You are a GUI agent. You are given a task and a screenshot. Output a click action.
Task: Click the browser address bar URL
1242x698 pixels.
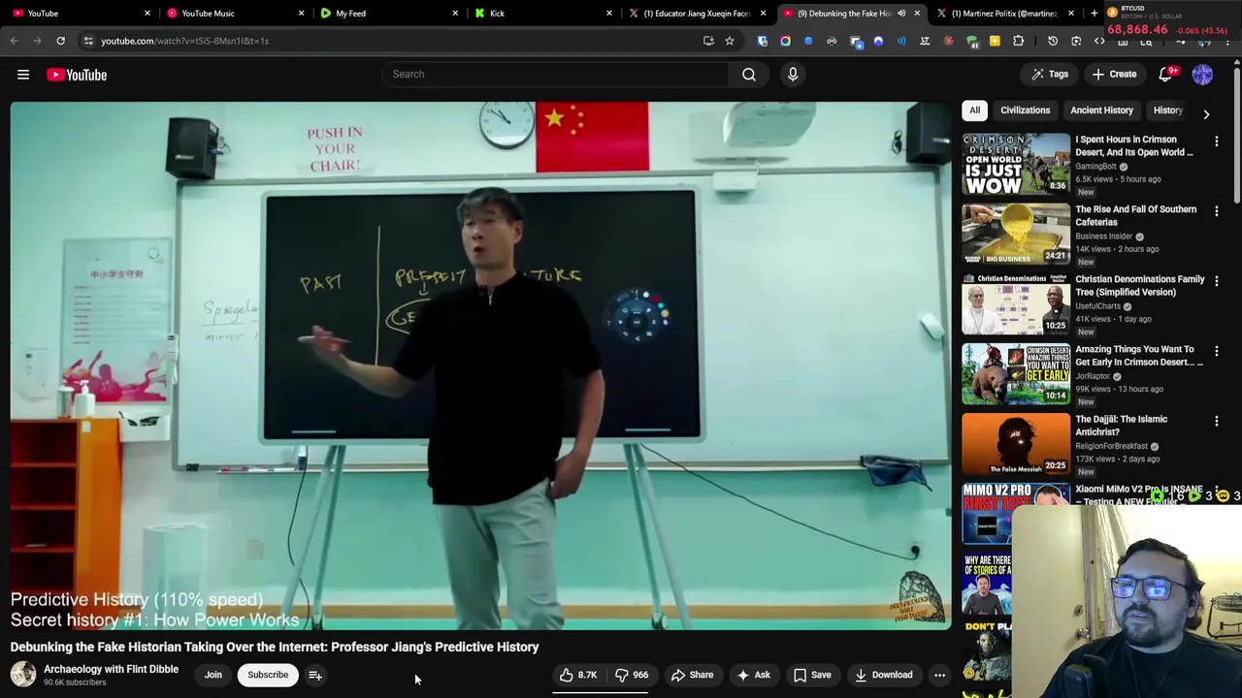pyautogui.click(x=184, y=41)
